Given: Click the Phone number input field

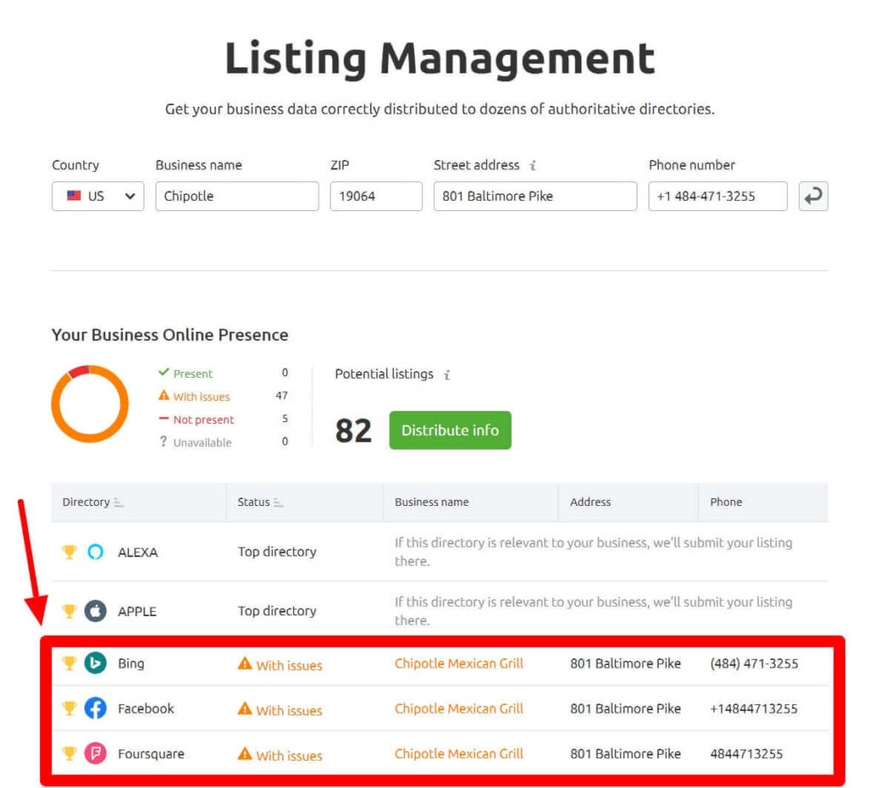Looking at the screenshot, I should [x=718, y=196].
